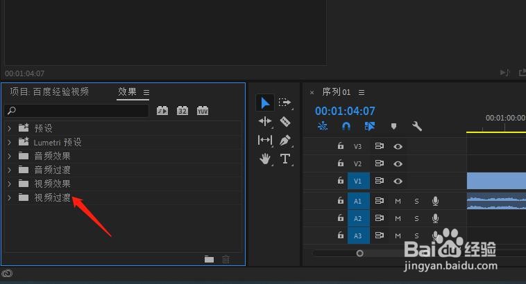The height and width of the screenshot is (284, 526).
Task: Toggle sync lock for track A2
Action: [x=380, y=218]
